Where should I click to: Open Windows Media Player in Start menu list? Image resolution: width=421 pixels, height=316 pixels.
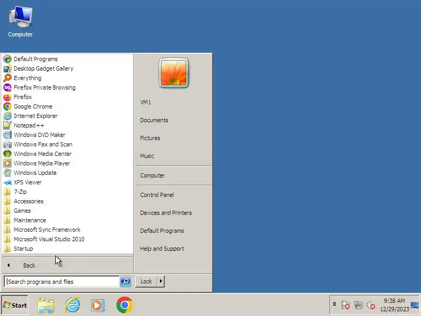point(68,163)
